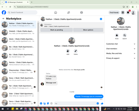Open the Home feed icon
The image size is (139, 111).
tap(56, 12)
